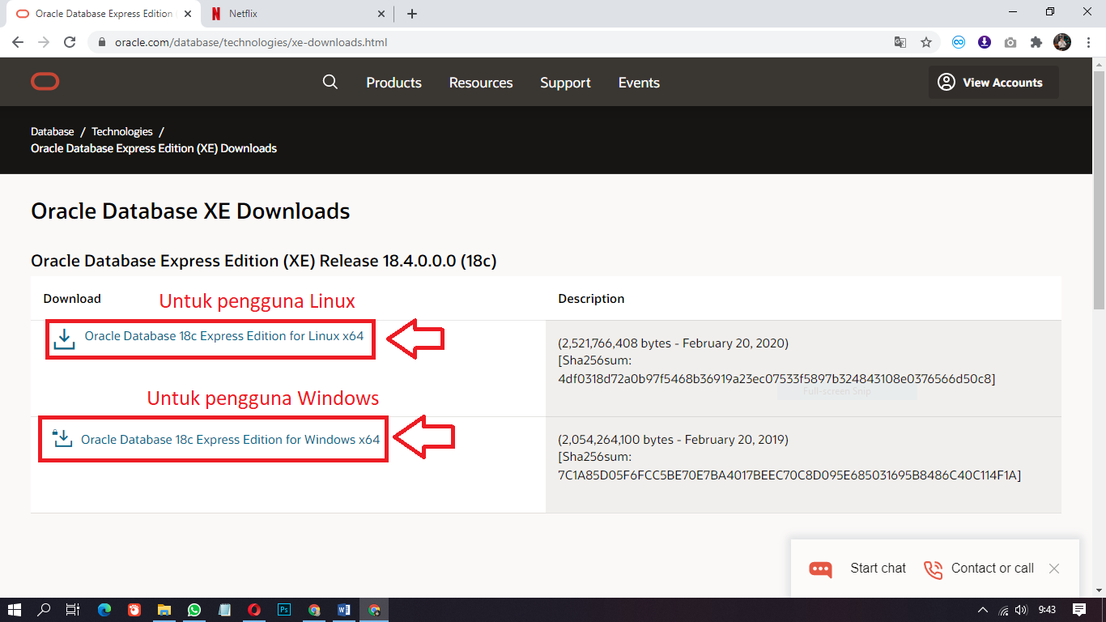Click the download icon beside the Linux x64 link
This screenshot has height=622, width=1106.
pyautogui.click(x=65, y=338)
